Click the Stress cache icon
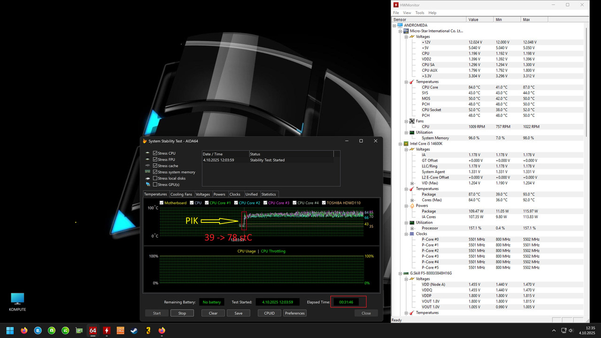Viewport: 601px width, 338px height. [x=148, y=166]
